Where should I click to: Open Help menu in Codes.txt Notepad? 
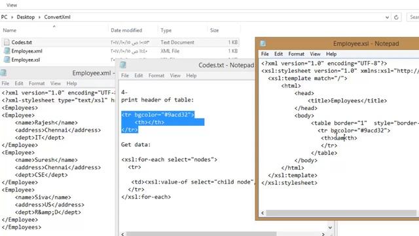191,76
